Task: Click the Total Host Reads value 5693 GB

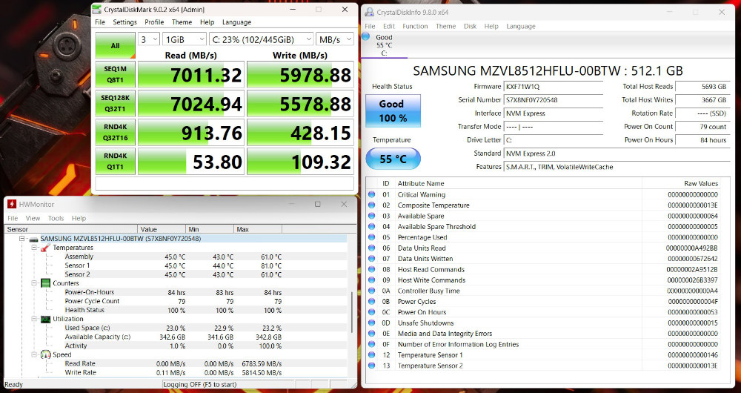Action: pyautogui.click(x=702, y=87)
